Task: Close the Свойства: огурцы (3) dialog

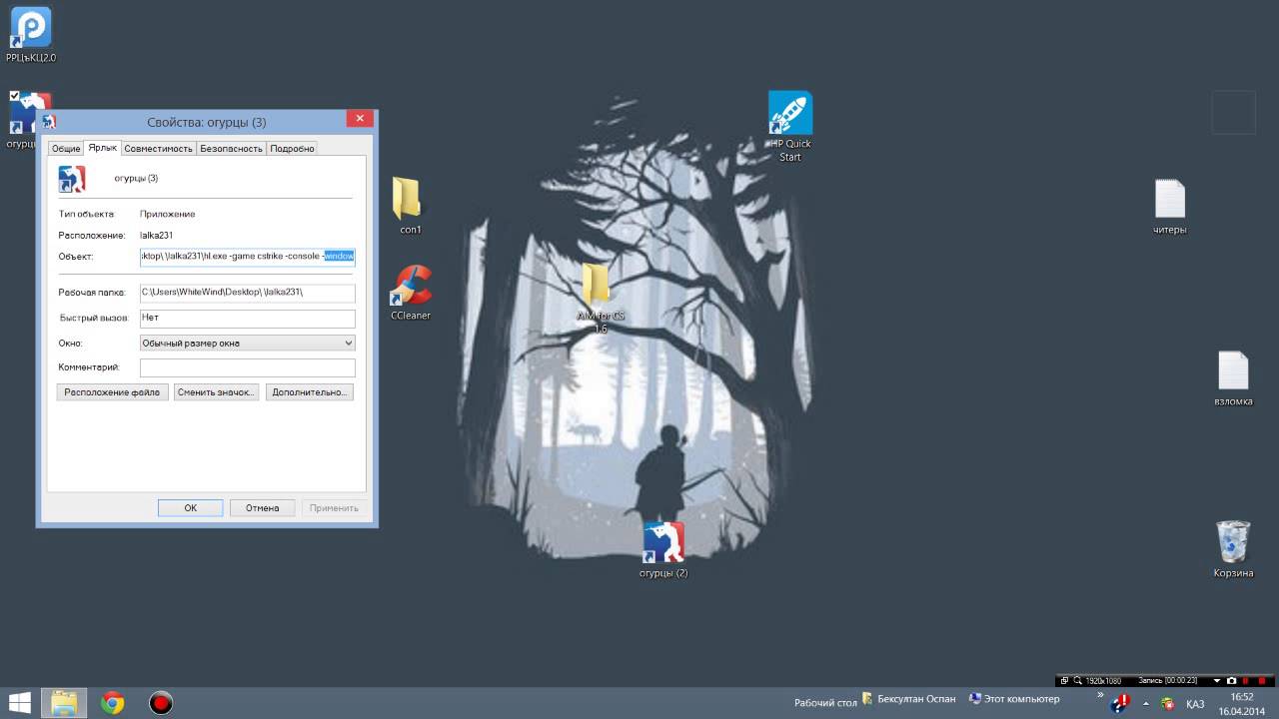Action: pos(360,119)
